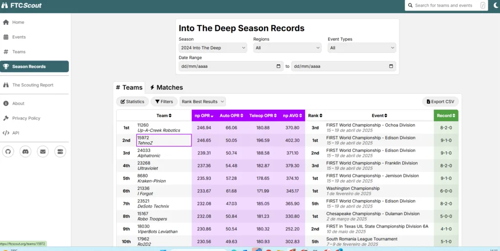Screen dimensions: 500x251
Task: Sort by Rank column header
Action: (x=315, y=115)
